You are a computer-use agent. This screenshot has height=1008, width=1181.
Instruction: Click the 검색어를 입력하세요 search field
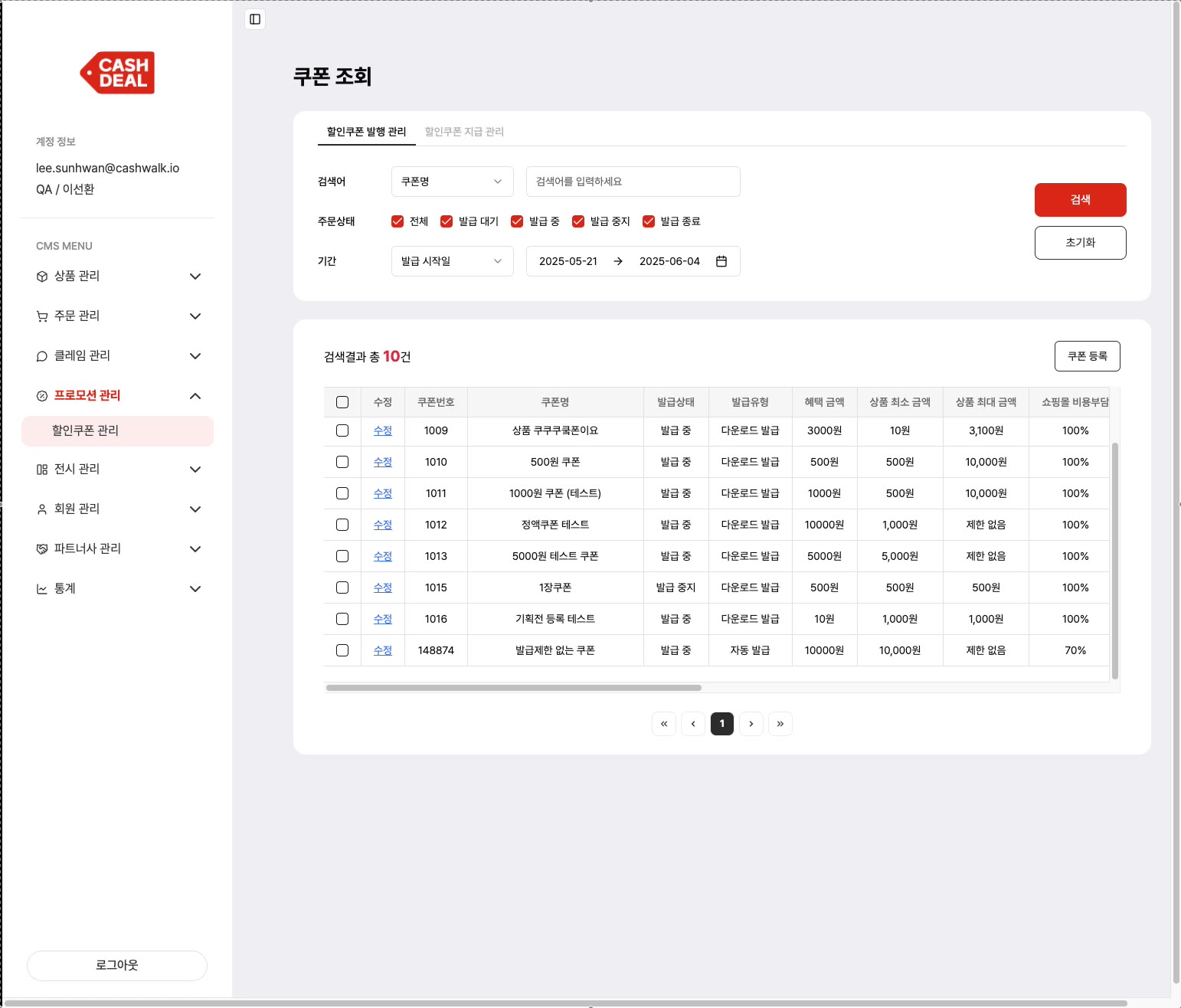click(x=633, y=182)
